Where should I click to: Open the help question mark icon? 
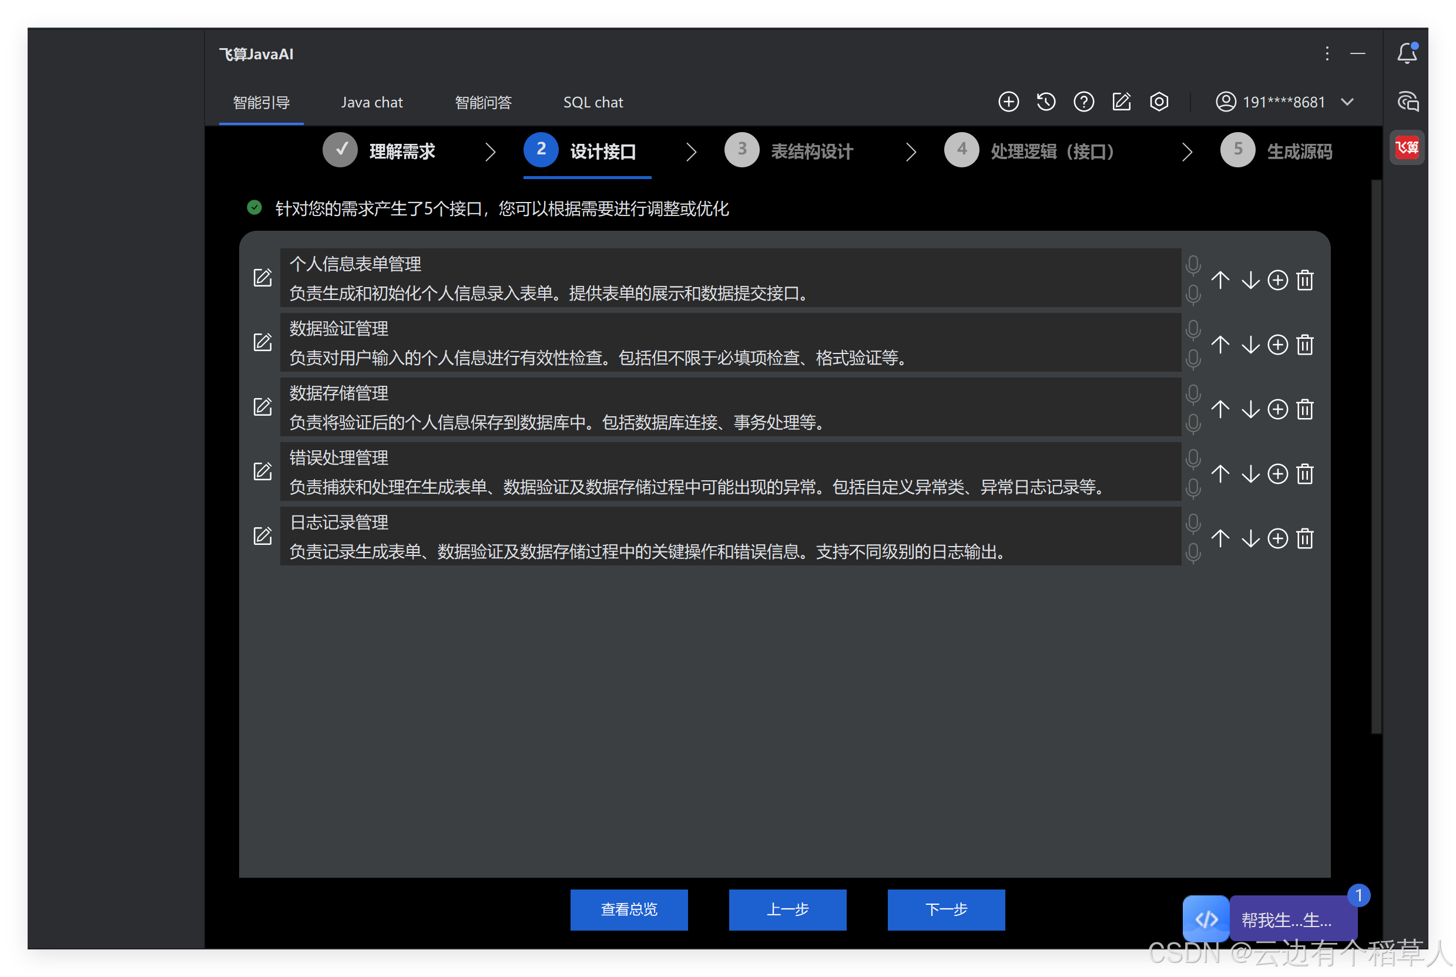(x=1083, y=102)
